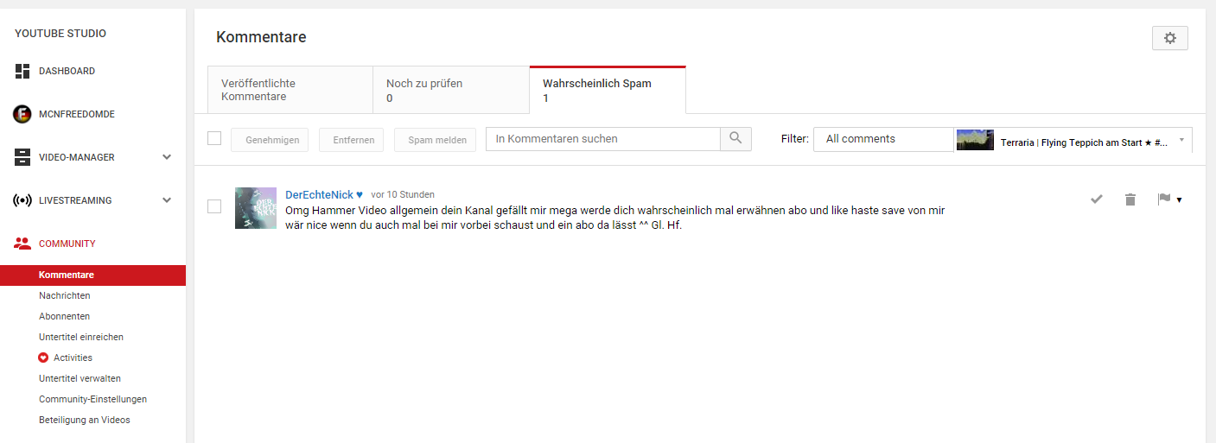Click DerEchteNick's avatar thumbnail
Image resolution: width=1216 pixels, height=443 pixels.
[256, 207]
